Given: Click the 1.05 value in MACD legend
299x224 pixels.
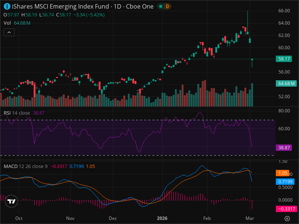Looking at the screenshot, I should tap(90, 166).
